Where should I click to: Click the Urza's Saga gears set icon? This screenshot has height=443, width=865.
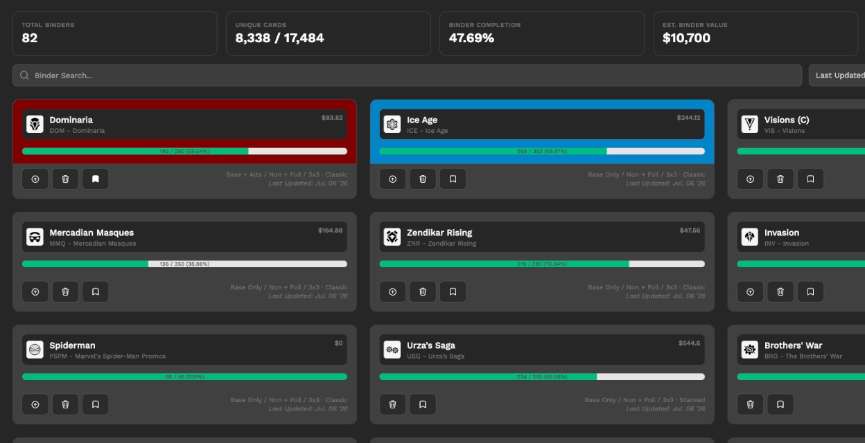tap(392, 350)
